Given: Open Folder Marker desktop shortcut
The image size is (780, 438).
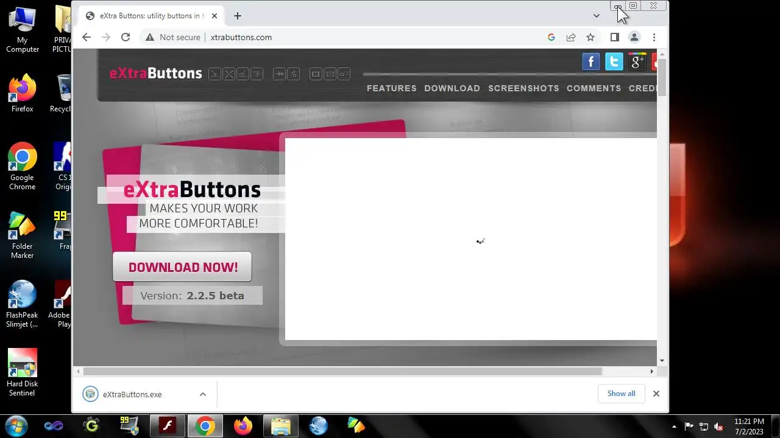Looking at the screenshot, I should point(23,235).
